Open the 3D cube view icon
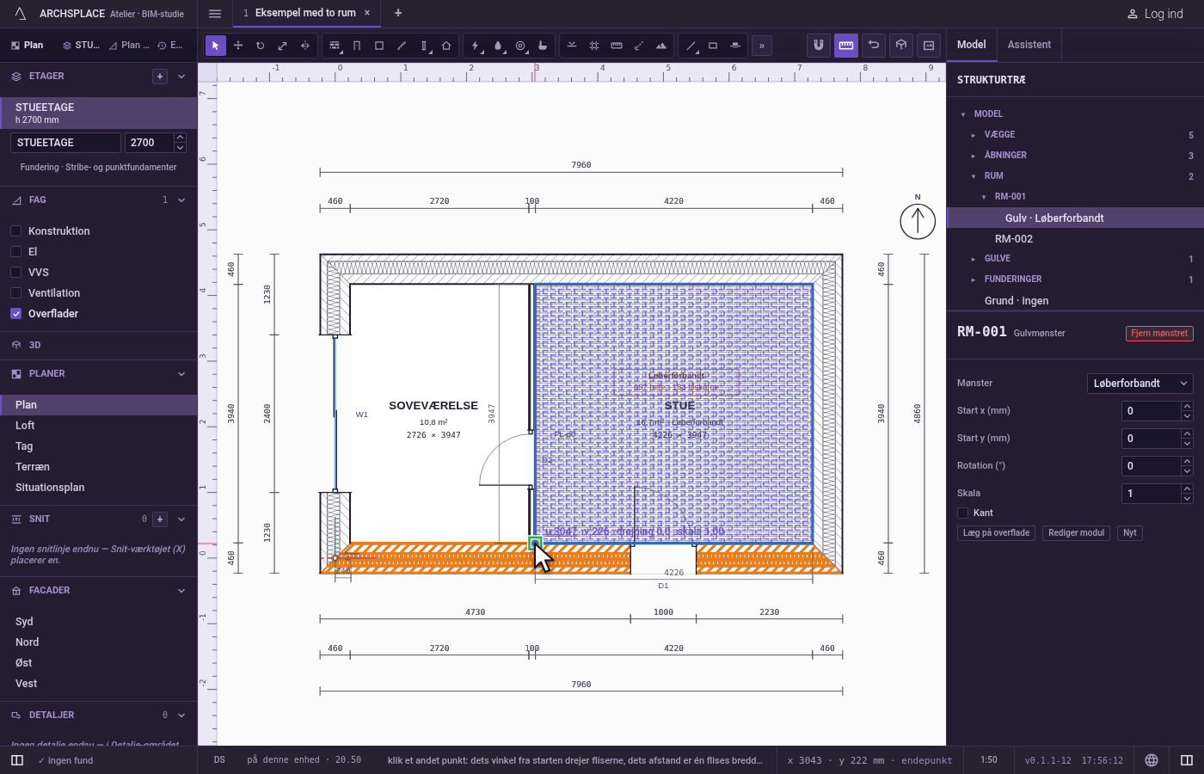Image resolution: width=1204 pixels, height=774 pixels. [901, 46]
